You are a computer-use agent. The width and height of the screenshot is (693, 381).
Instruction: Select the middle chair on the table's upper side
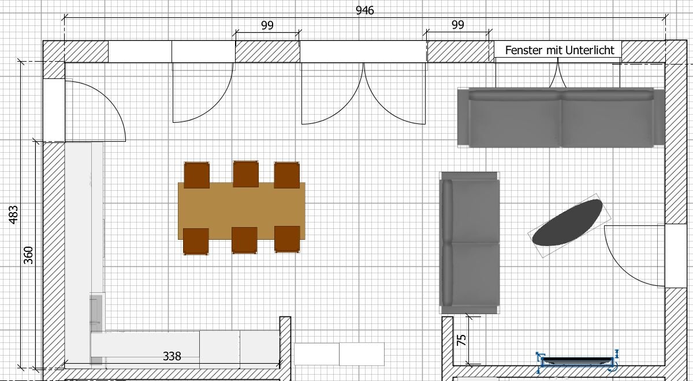pos(245,174)
